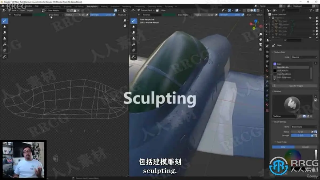The width and height of the screenshot is (320, 180).
Task: Open Blend dropdown in 3D viewport header
Action: [185, 15]
